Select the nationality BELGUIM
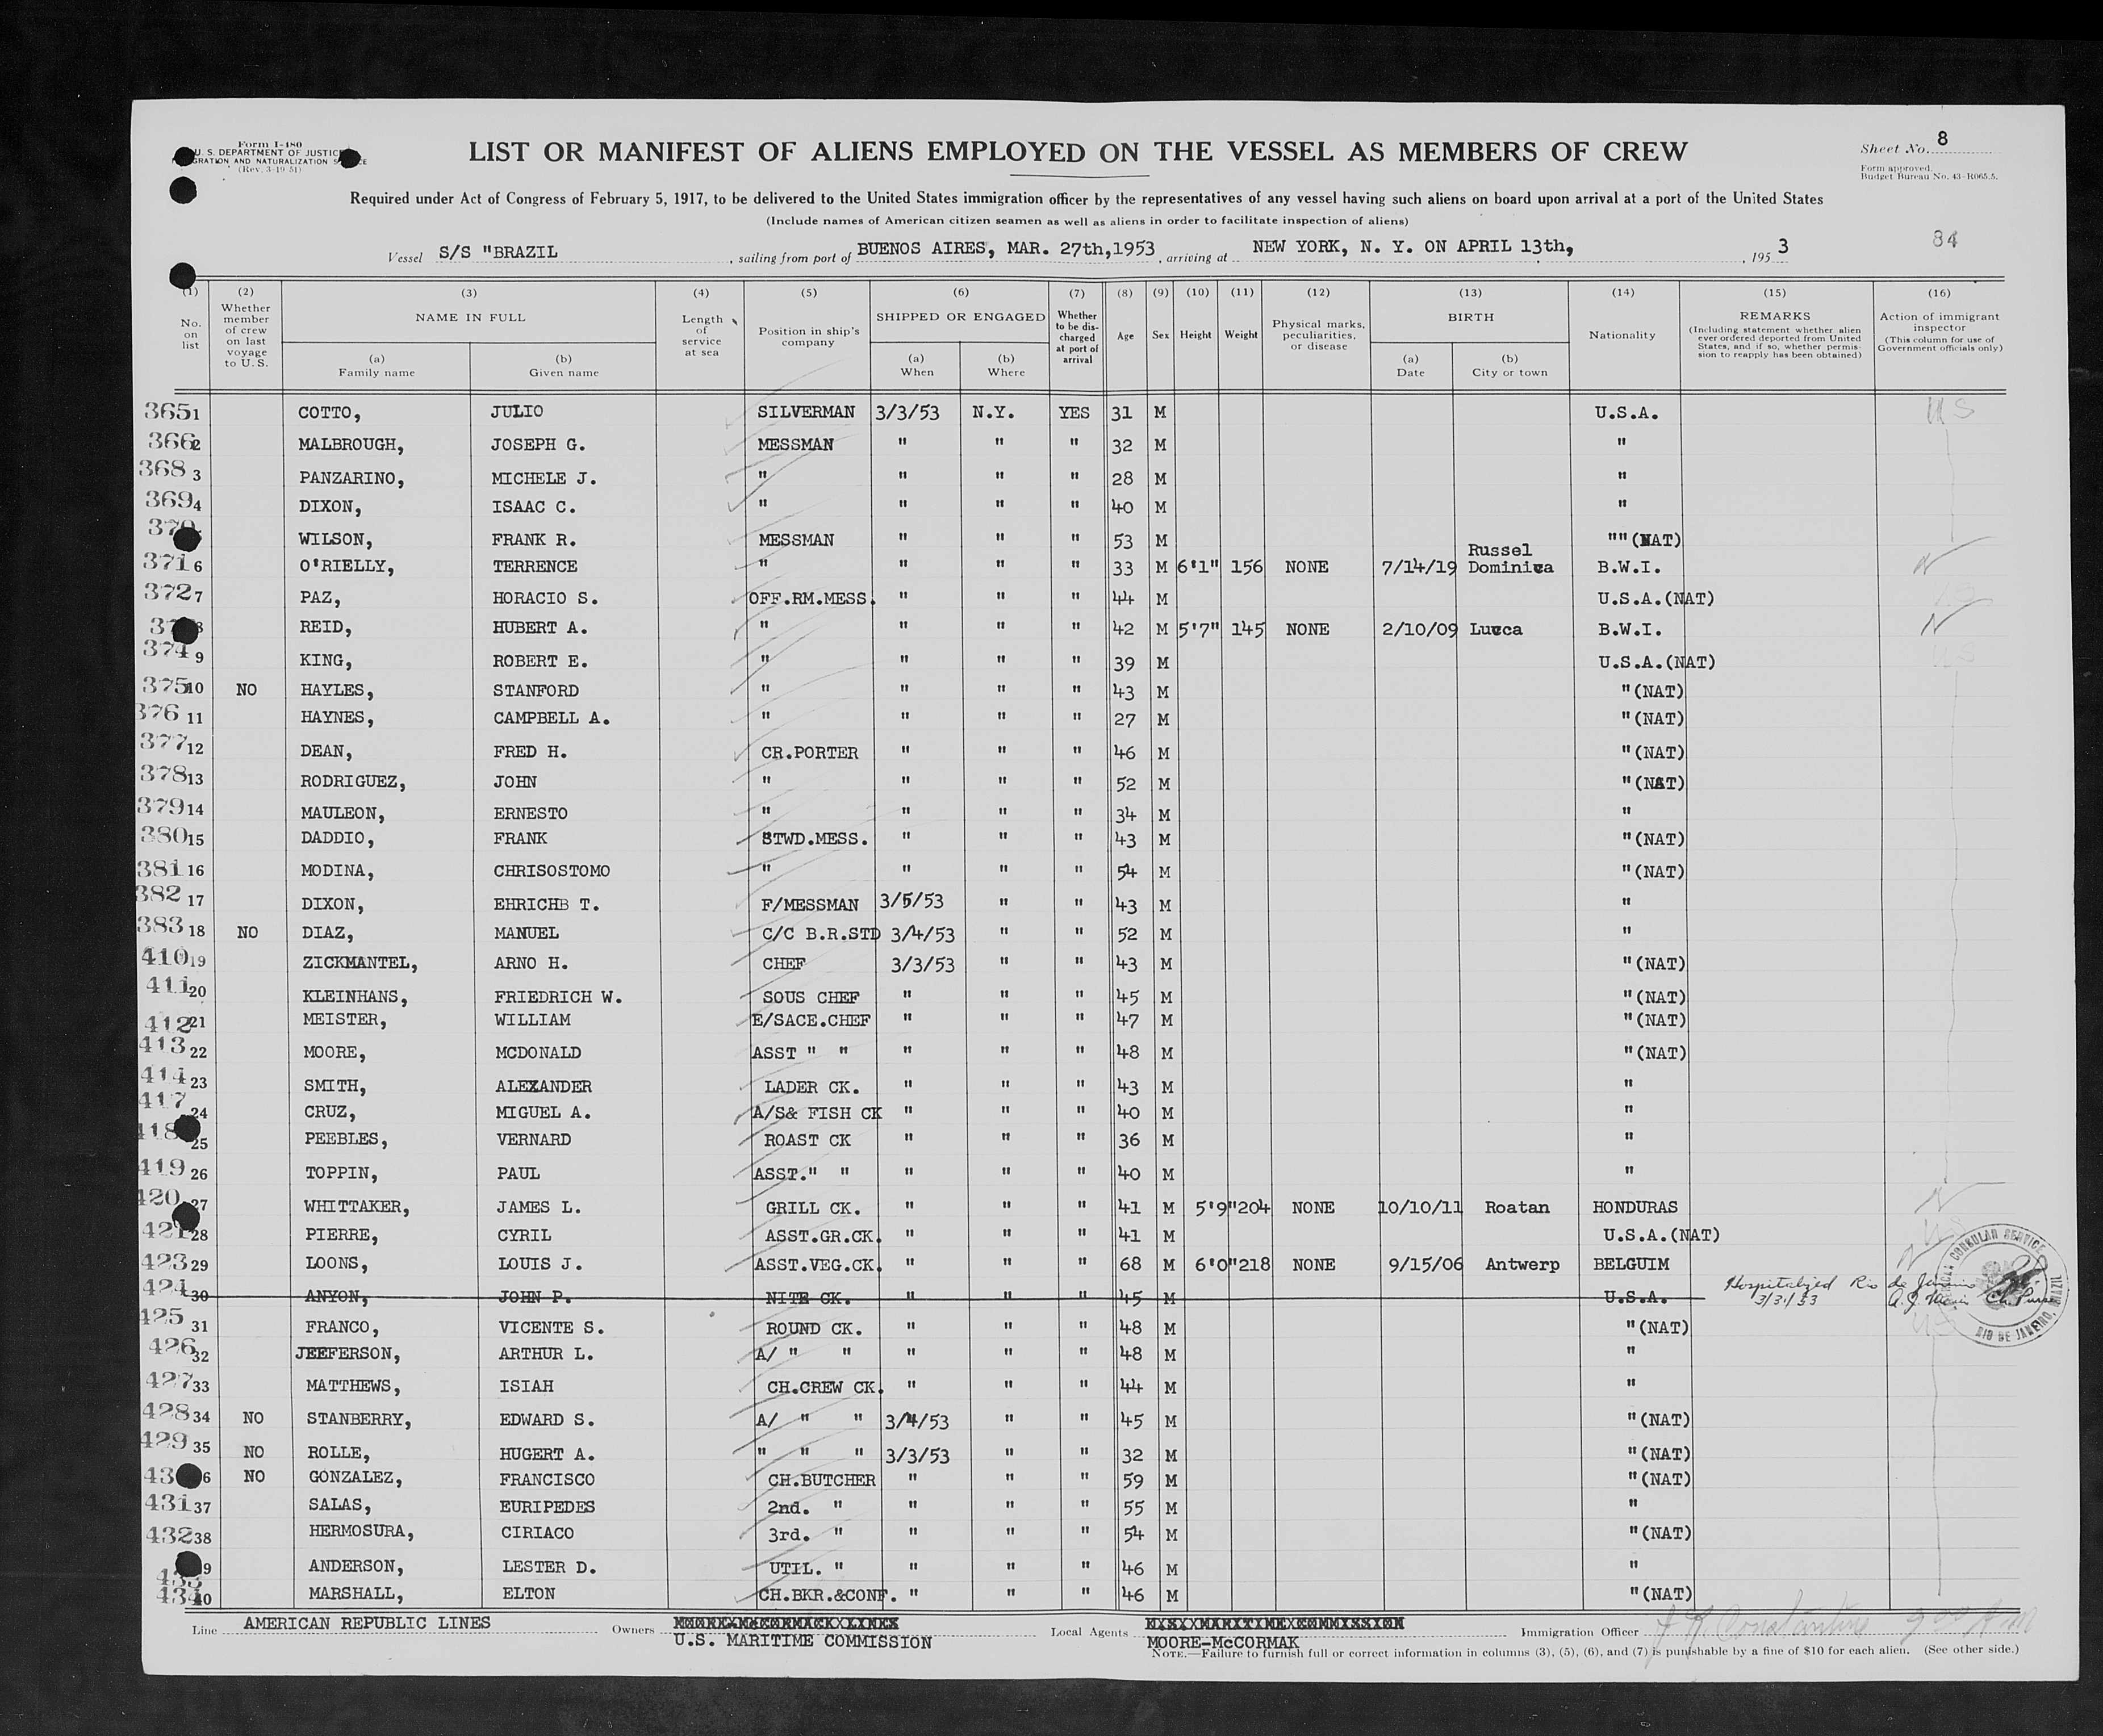 tap(1631, 1265)
